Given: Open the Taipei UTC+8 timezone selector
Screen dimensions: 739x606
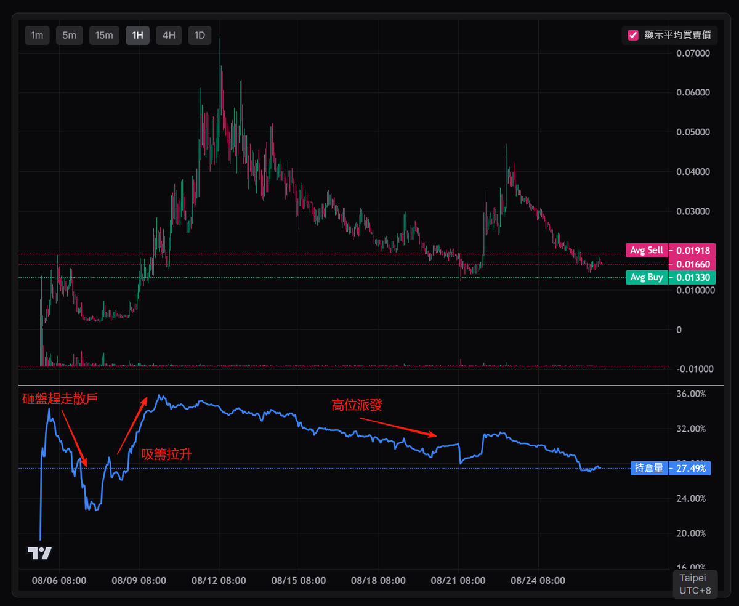Looking at the screenshot, I should pos(695,584).
